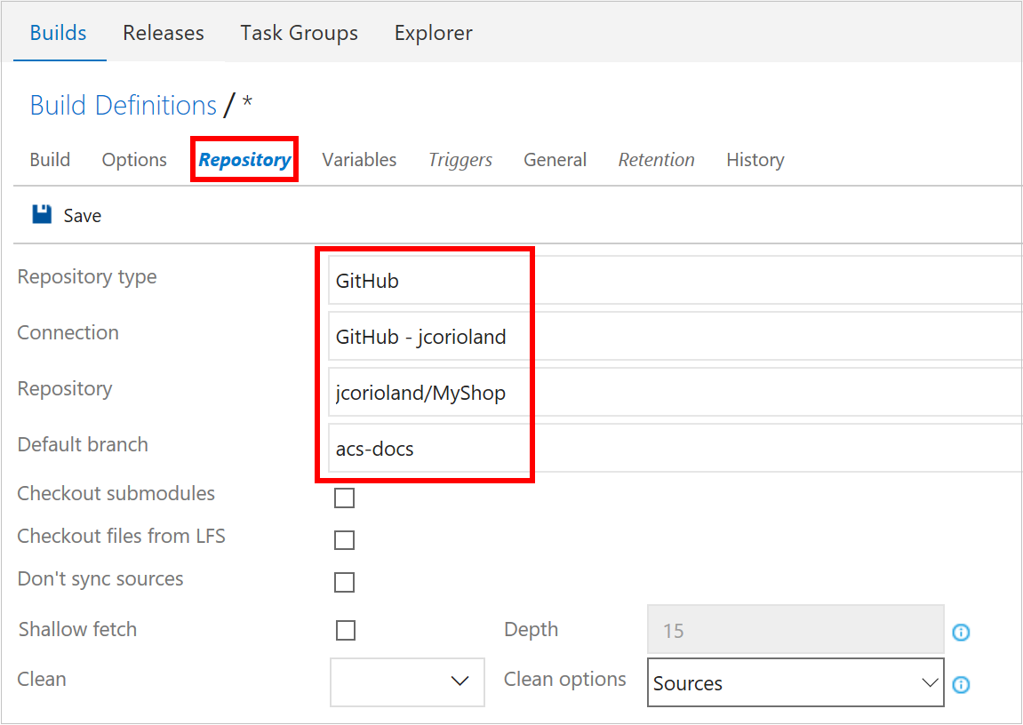Viewport: 1023px width, 725px height.
Task: Enable the Checkout submodules checkbox
Action: click(x=345, y=498)
